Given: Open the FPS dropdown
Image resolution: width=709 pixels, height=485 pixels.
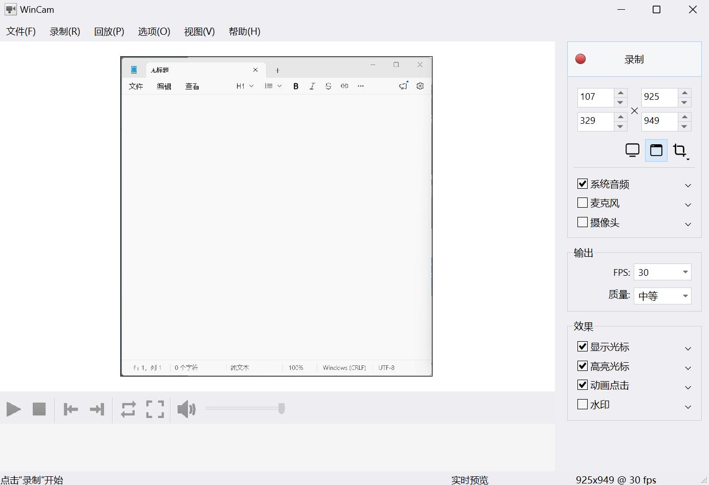Looking at the screenshot, I should tap(662, 272).
